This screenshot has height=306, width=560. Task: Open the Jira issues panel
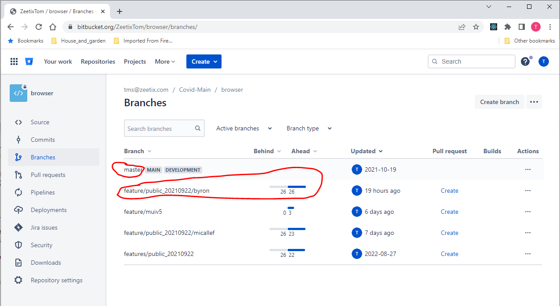pos(44,227)
